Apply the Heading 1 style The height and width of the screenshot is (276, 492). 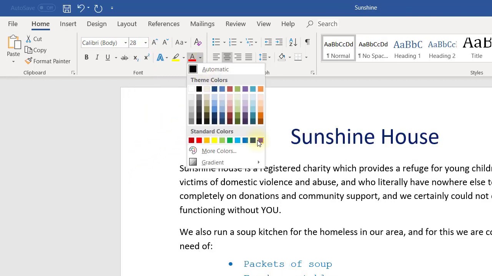tap(407, 49)
